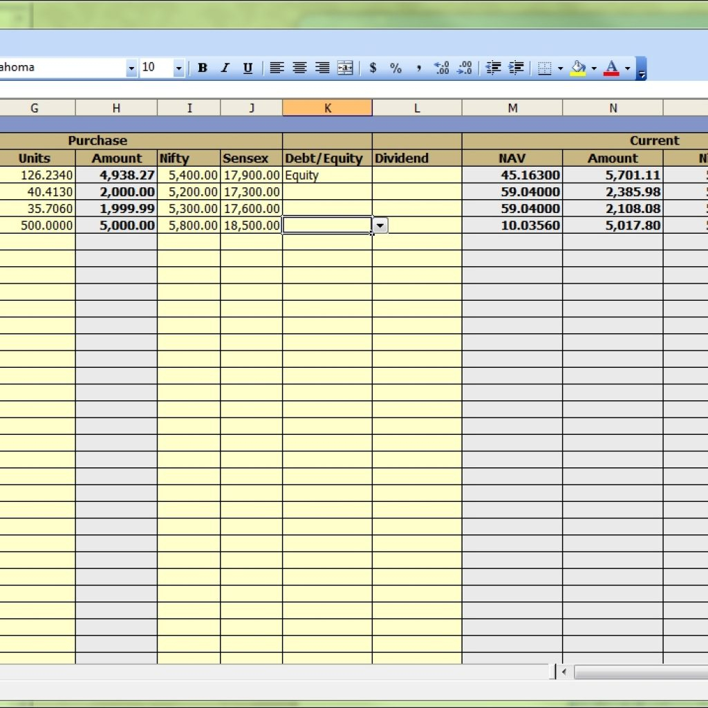The width and height of the screenshot is (708, 708).
Task: Center-align the cell text
Action: pyautogui.click(x=299, y=68)
